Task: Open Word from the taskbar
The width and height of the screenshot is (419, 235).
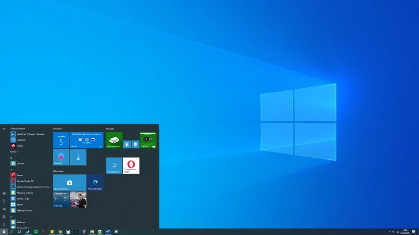Action: [108, 232]
